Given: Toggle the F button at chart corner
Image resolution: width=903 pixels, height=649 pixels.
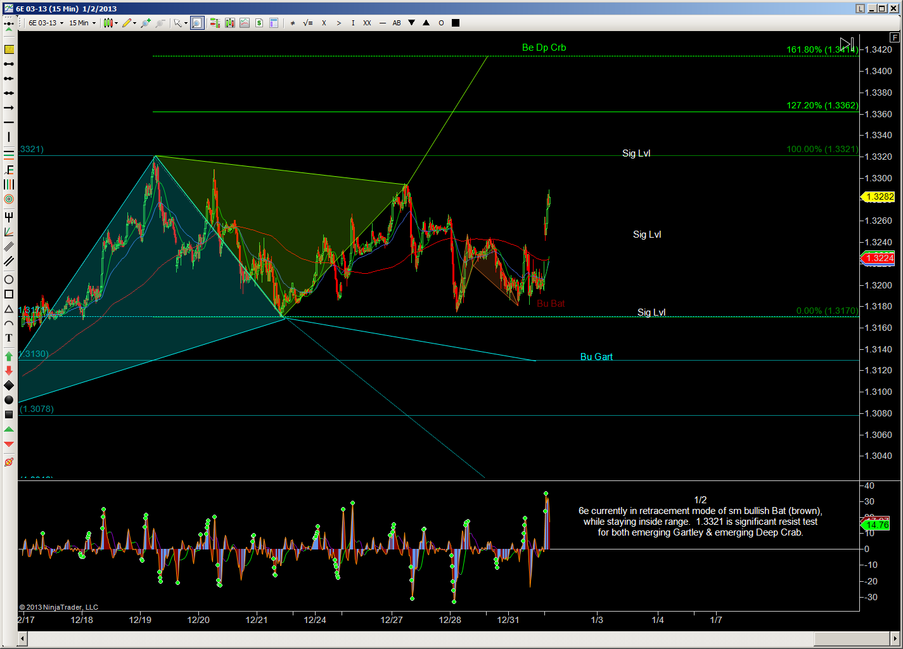Looking at the screenshot, I should click(x=894, y=38).
